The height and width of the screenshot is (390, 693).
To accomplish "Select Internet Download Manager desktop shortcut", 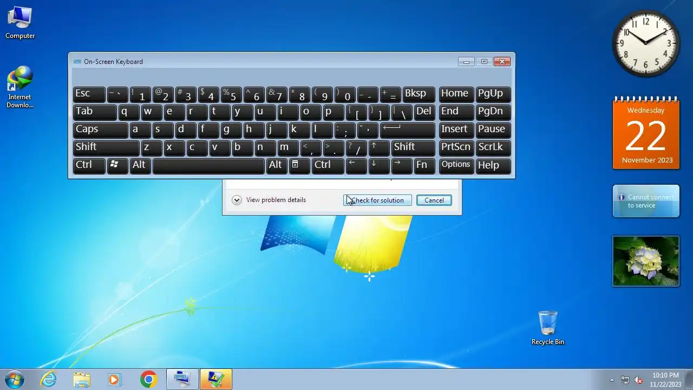I will (x=20, y=87).
